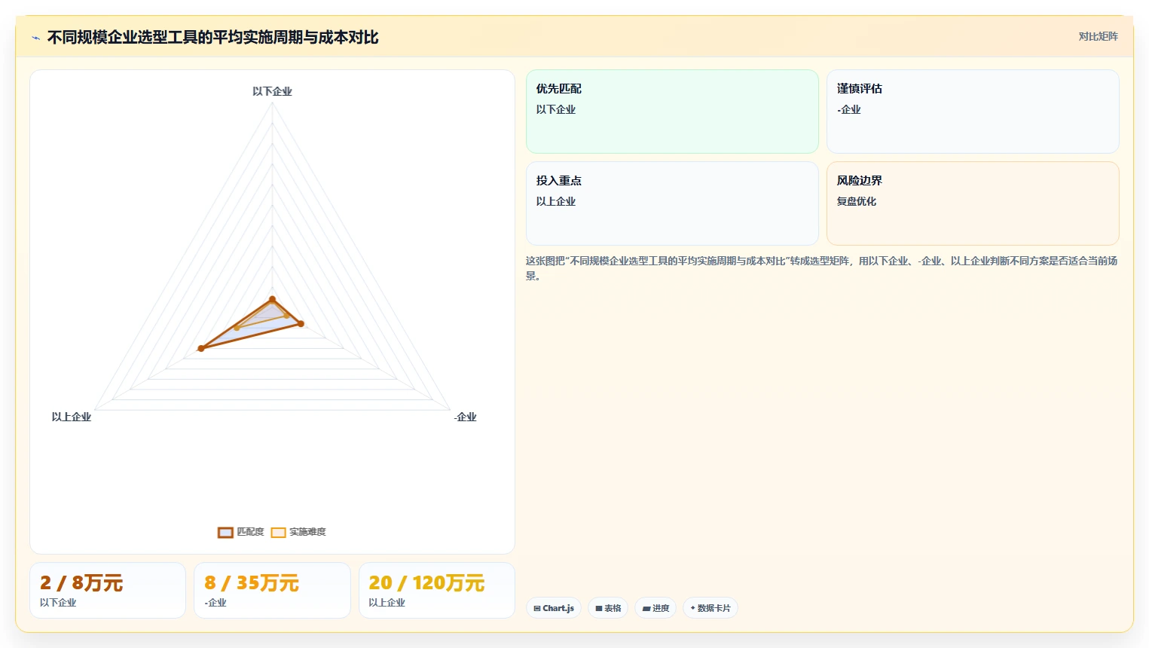
Task: Select the 谨慎评估 card
Action: [973, 112]
